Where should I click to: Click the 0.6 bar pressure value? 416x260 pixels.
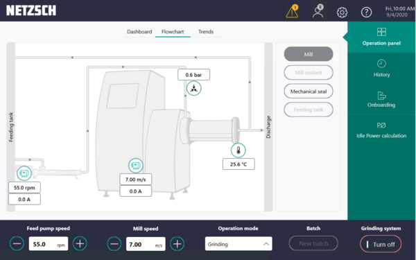193,75
